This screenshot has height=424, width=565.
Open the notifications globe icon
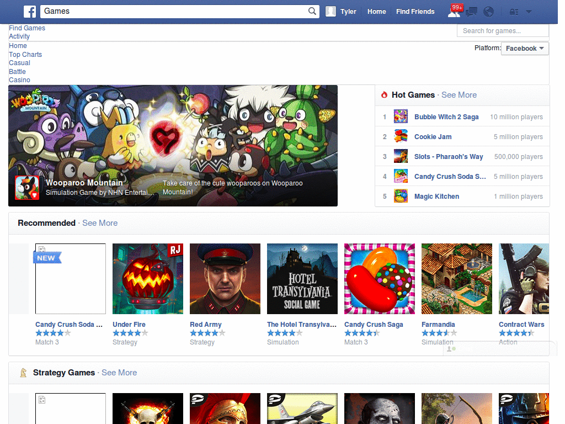(x=488, y=12)
